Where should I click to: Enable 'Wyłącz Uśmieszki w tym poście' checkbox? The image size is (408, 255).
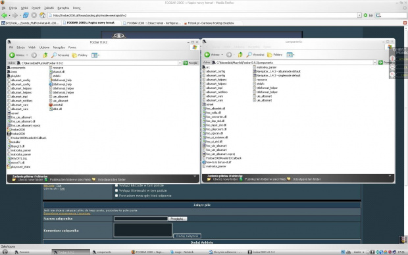(116, 190)
